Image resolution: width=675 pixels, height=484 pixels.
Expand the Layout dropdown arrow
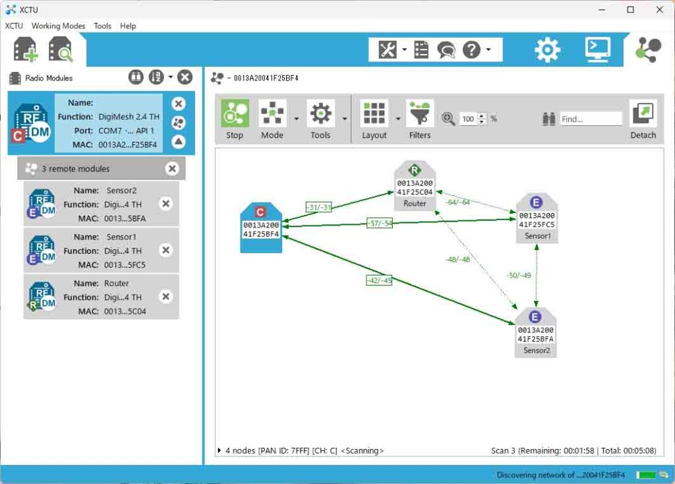tap(398, 119)
